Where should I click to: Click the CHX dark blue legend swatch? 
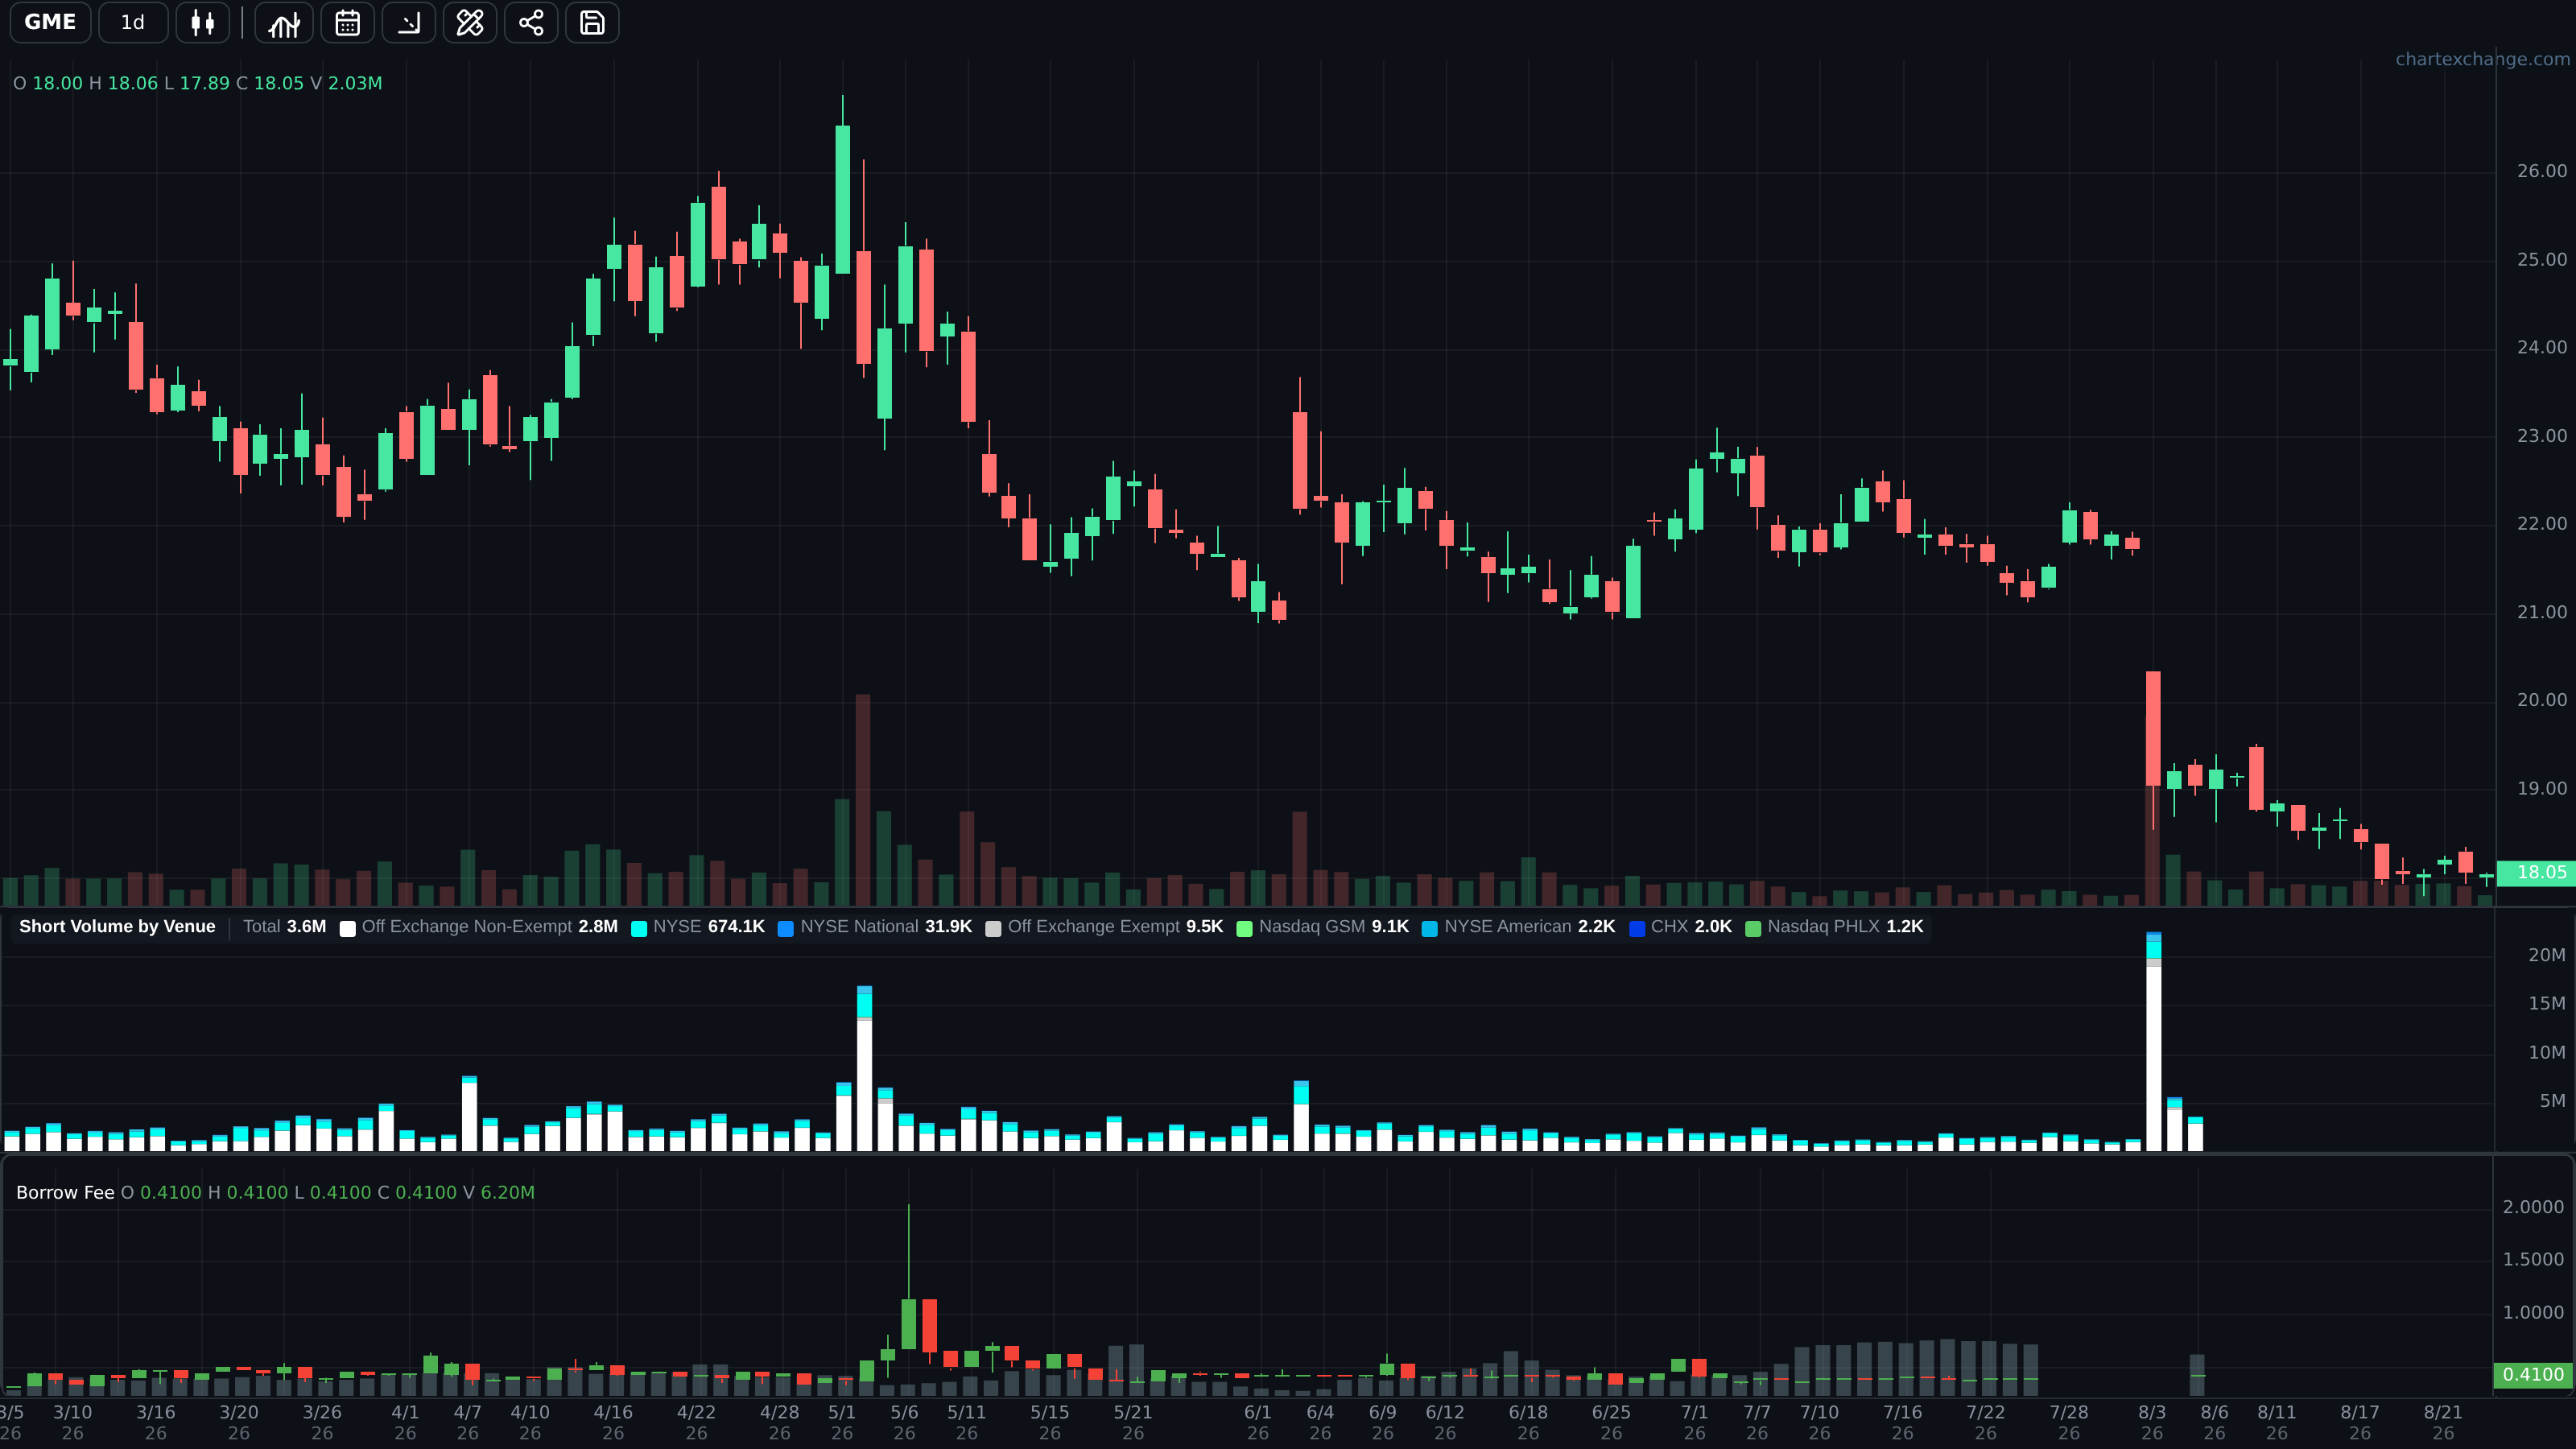coord(1637,928)
